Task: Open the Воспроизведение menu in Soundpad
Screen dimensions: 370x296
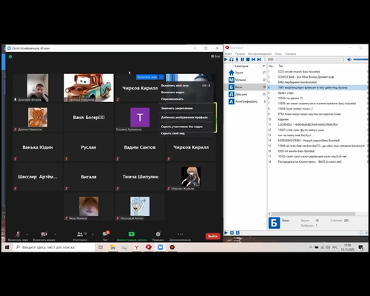Action: coord(260,54)
